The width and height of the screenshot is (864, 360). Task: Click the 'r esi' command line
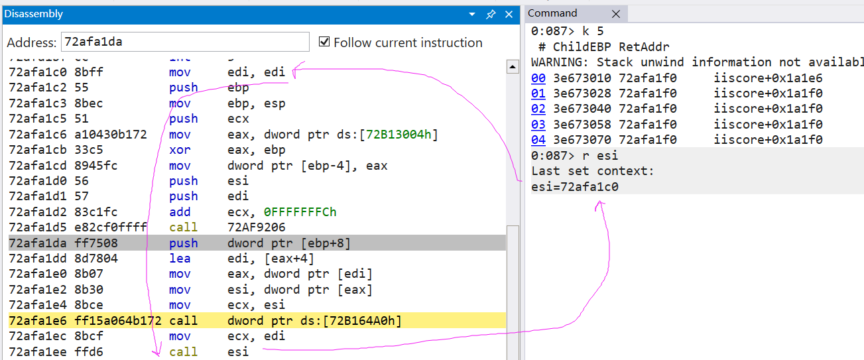click(575, 155)
